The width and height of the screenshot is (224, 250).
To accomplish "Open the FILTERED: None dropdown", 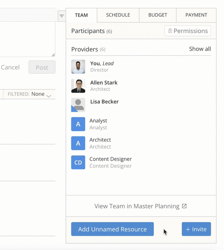I will point(29,94).
